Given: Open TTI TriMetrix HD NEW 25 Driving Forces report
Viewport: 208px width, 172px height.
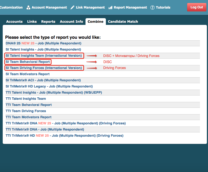Looking at the screenshot, I should coord(65,136).
